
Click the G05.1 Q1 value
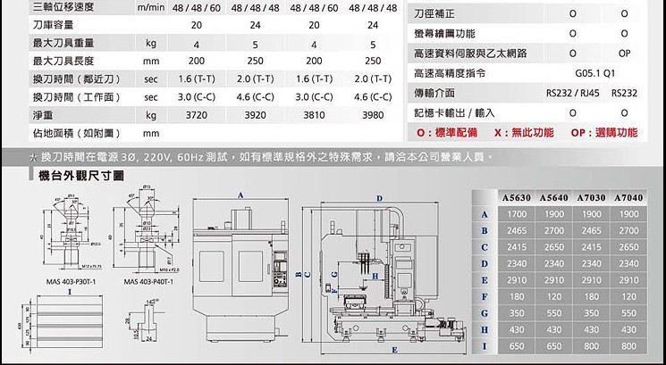595,73
